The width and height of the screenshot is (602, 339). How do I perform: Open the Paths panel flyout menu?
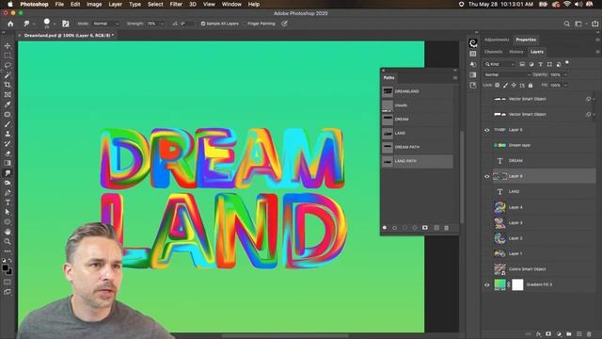455,77
